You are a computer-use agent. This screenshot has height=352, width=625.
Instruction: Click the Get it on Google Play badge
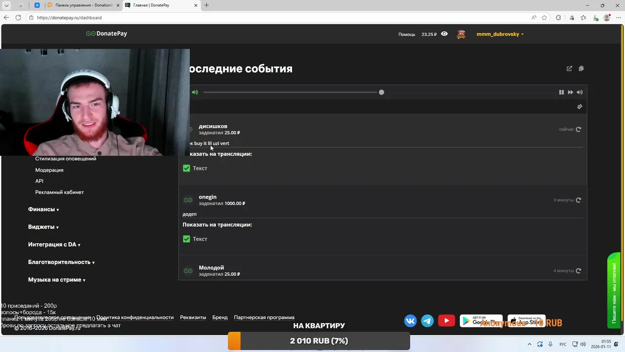click(x=481, y=321)
